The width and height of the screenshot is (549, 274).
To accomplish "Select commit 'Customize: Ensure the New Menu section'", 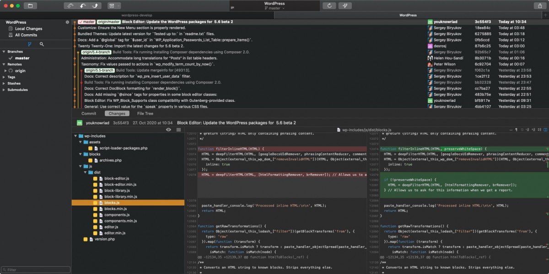I will pyautogui.click(x=310, y=27).
